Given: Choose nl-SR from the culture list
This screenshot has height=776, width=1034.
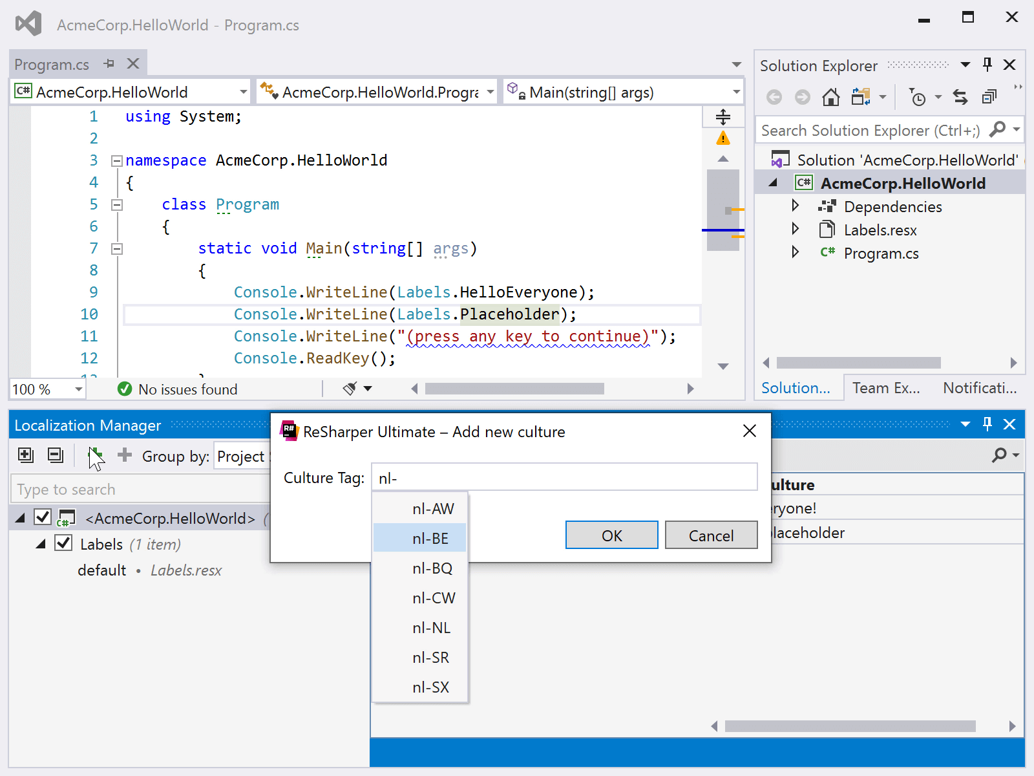Looking at the screenshot, I should pos(420,658).
